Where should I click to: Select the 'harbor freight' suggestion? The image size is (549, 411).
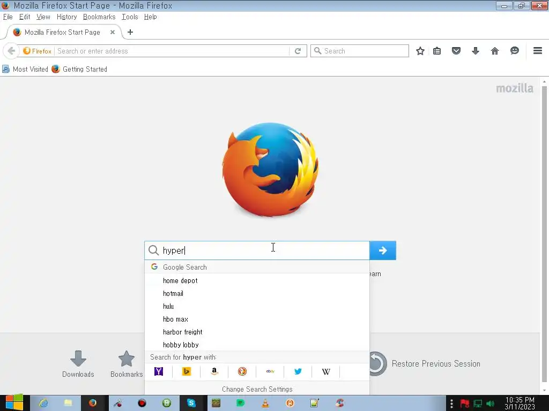tap(257, 332)
